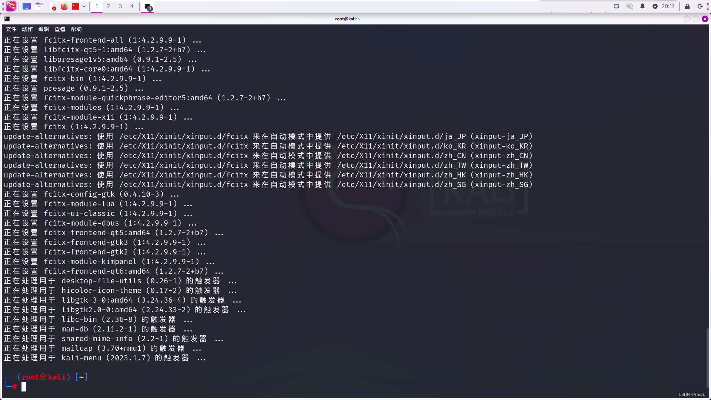Expand the terminal launcher dropdown arrow
This screenshot has height=400, width=711.
coord(84,6)
